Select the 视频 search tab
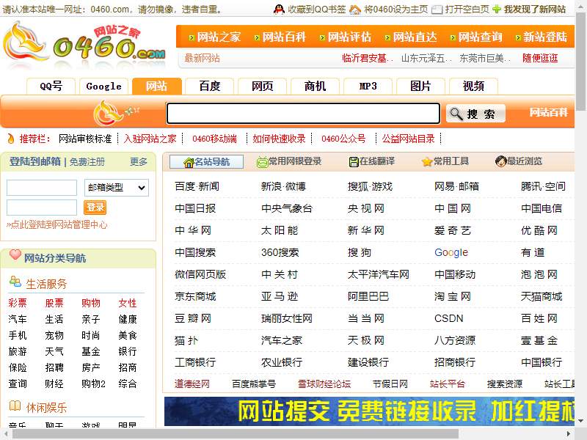Viewport: 587px width, 440px height. [473, 86]
